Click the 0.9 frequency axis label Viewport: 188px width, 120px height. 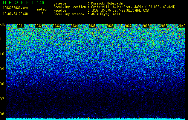tap(3, 69)
